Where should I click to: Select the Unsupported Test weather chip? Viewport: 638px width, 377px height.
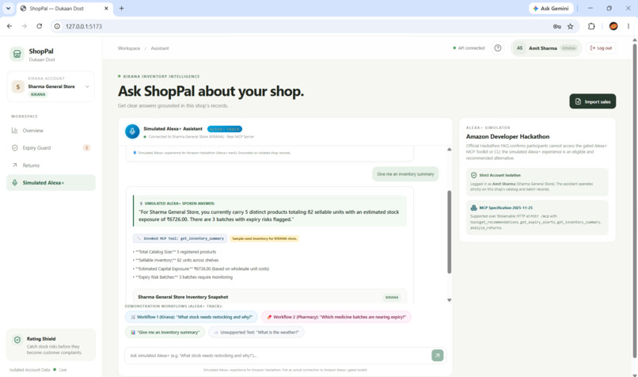pos(256,332)
